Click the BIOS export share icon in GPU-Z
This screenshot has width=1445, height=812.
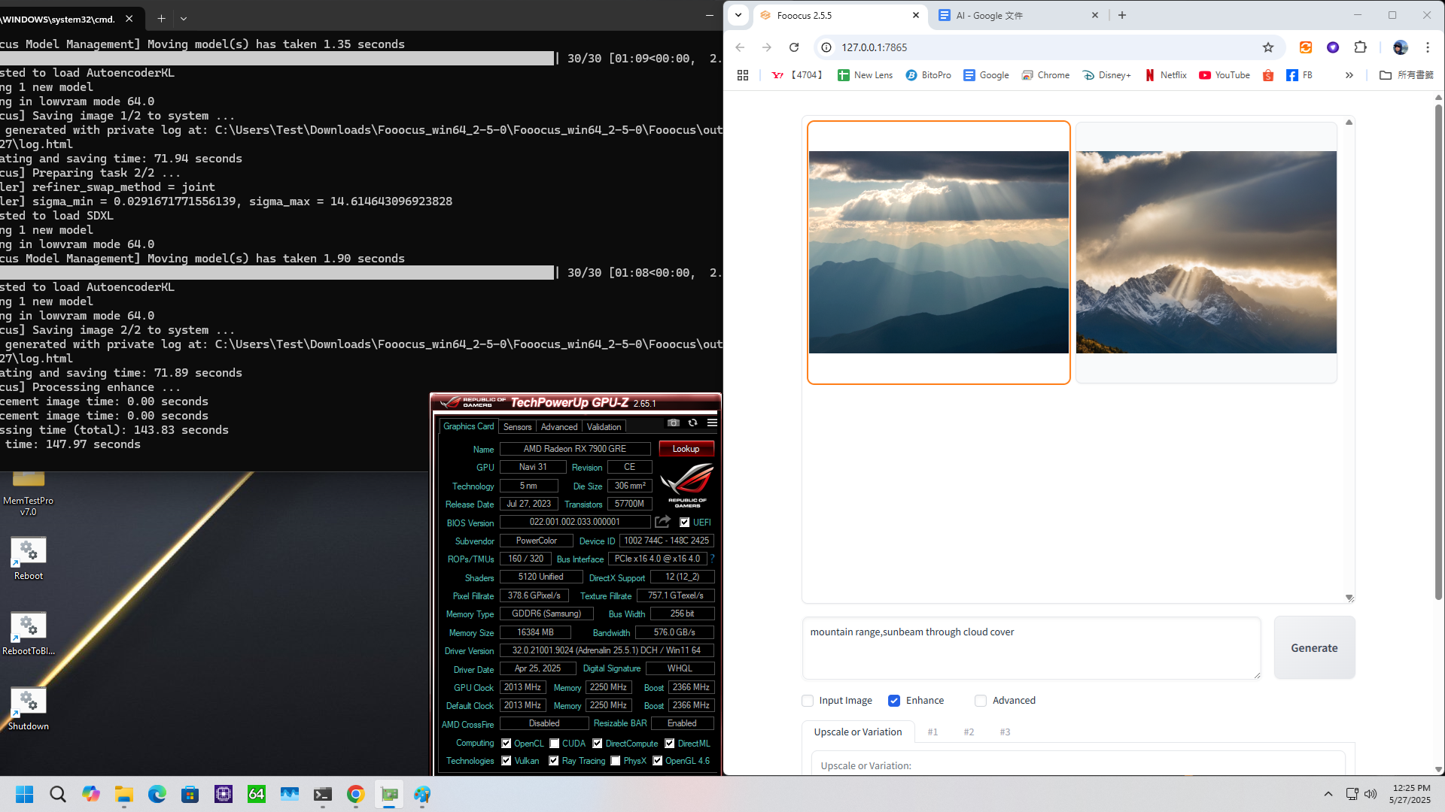coord(662,522)
